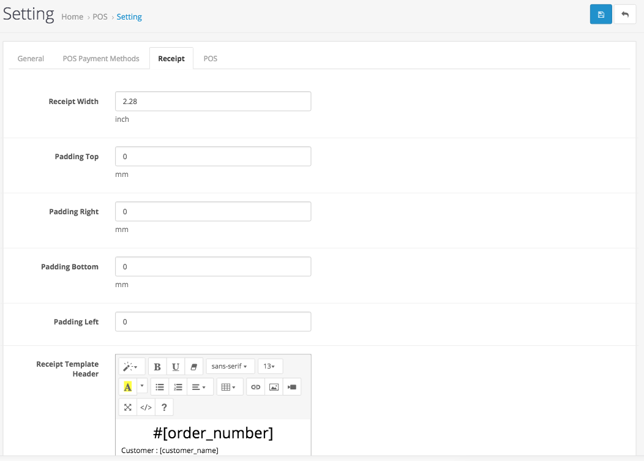This screenshot has width=644, height=461.
Task: Switch to the POS Payment Methods tab
Action: click(x=101, y=59)
